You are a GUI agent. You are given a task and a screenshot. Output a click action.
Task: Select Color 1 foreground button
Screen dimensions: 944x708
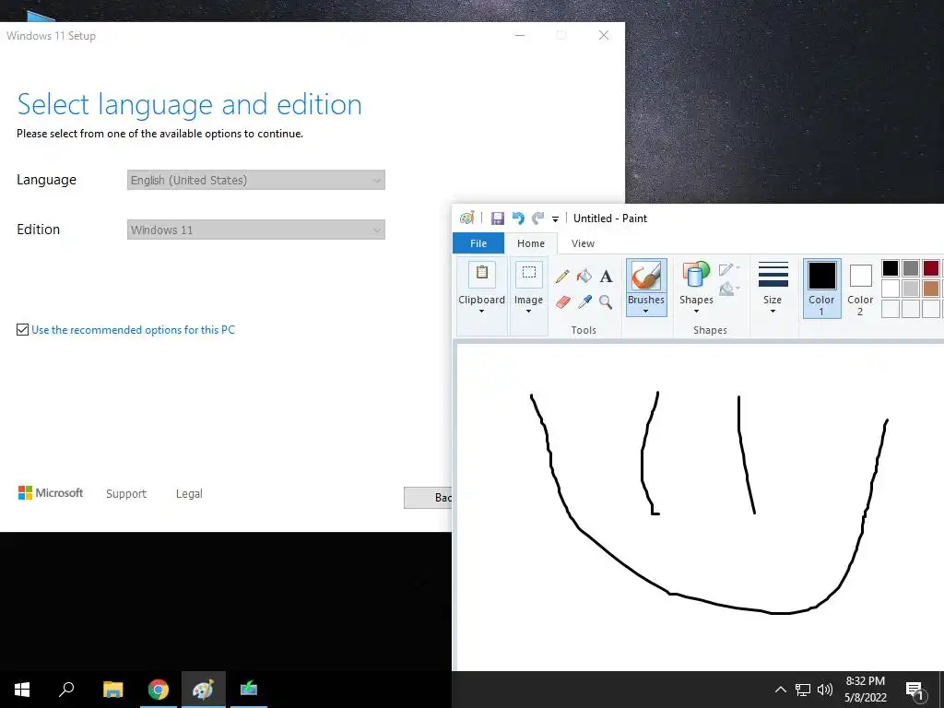coord(821,289)
